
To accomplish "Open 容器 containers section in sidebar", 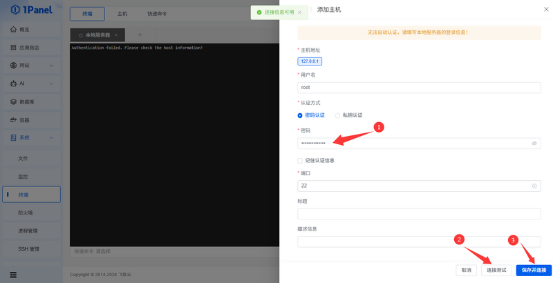I will point(25,120).
